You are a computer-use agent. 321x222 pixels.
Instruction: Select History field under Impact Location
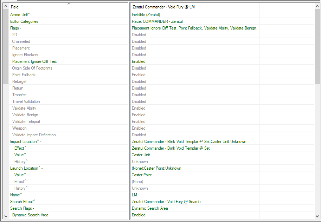point(68,162)
